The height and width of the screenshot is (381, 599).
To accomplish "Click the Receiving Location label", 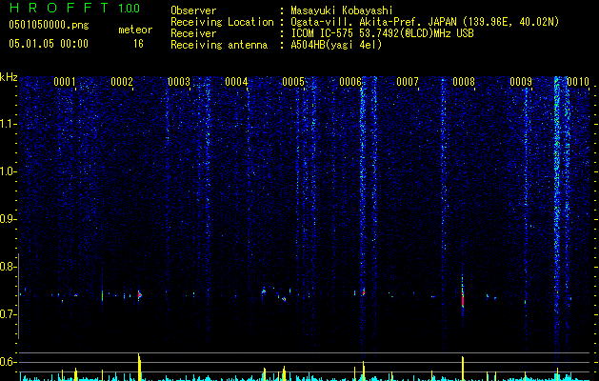I will 222,22.
